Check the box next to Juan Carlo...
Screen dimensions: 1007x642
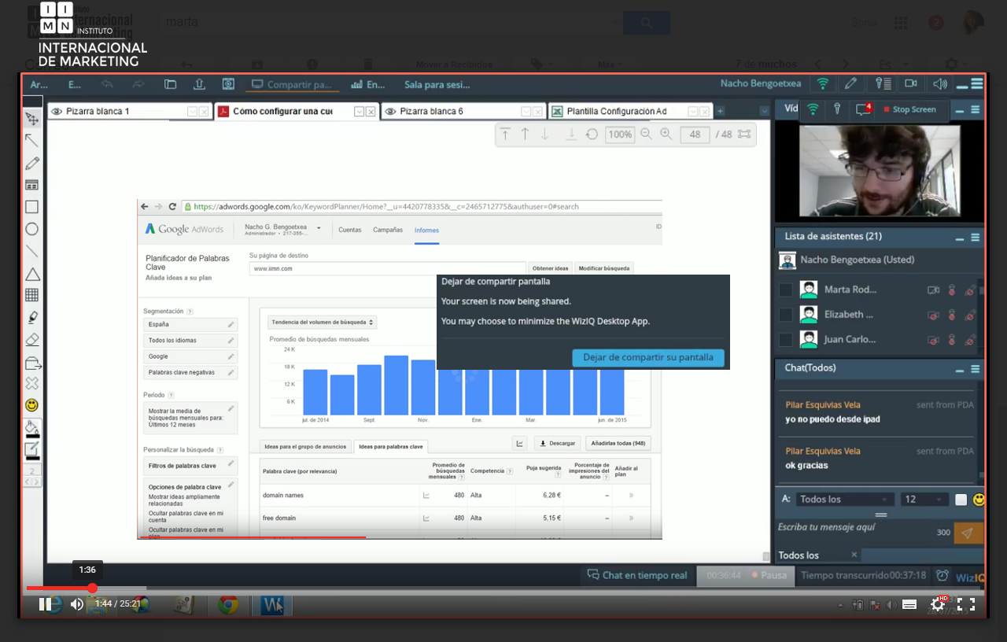785,340
